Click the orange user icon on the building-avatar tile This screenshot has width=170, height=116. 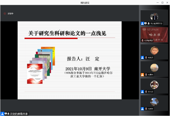click(x=142, y=75)
